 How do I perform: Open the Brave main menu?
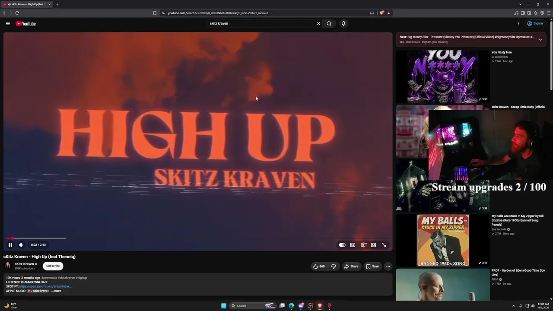[549, 13]
